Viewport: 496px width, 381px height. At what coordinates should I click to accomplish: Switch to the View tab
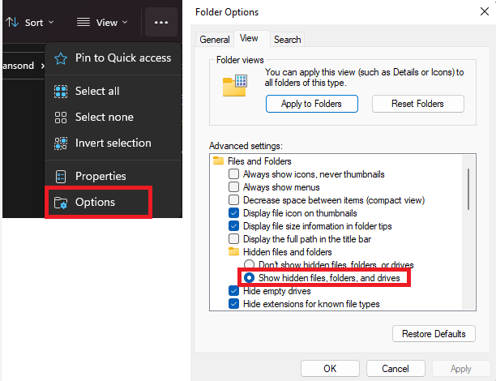252,39
